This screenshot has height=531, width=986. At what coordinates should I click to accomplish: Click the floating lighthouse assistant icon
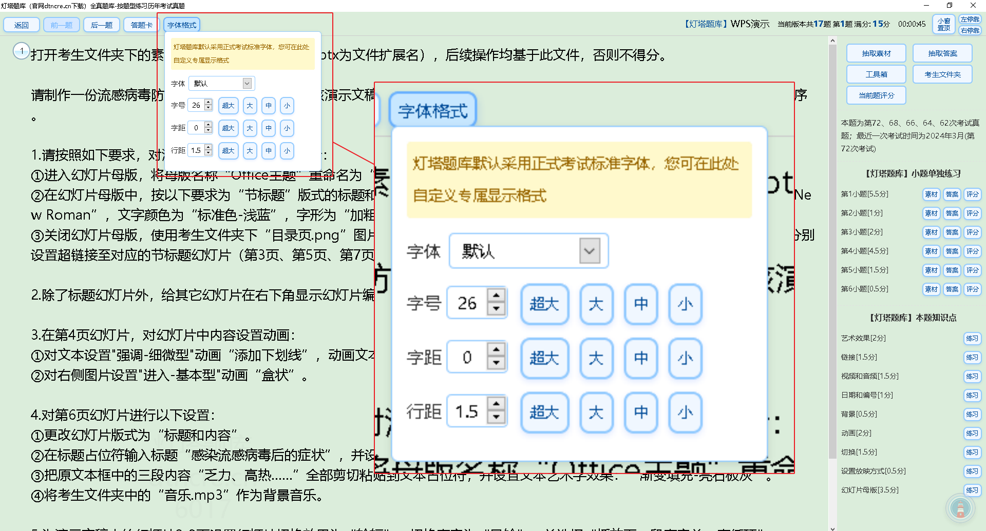pos(960,508)
